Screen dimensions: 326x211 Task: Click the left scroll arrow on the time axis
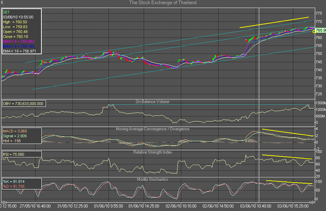(x=4, y=202)
